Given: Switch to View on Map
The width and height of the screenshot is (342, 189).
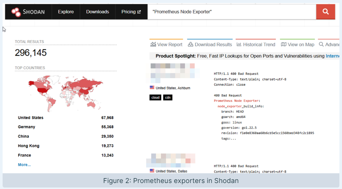Looking at the screenshot, I should 297,45.
